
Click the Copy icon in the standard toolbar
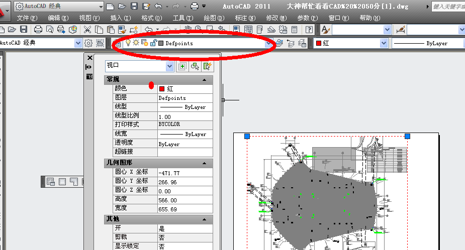tap(99, 29)
